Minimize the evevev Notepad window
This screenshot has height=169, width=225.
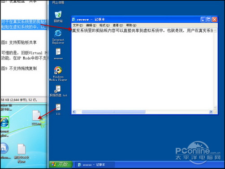tap(203, 19)
